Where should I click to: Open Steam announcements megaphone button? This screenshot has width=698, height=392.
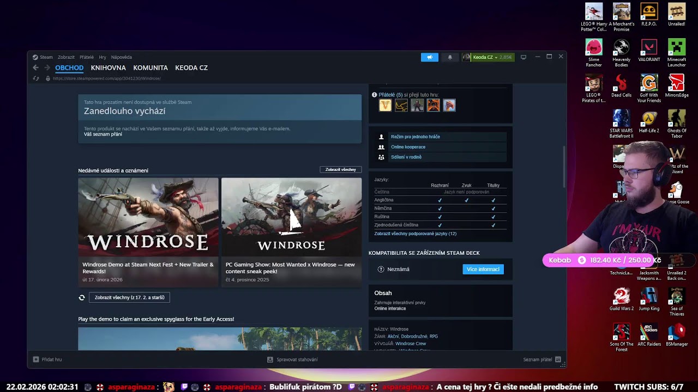pyautogui.click(x=430, y=57)
